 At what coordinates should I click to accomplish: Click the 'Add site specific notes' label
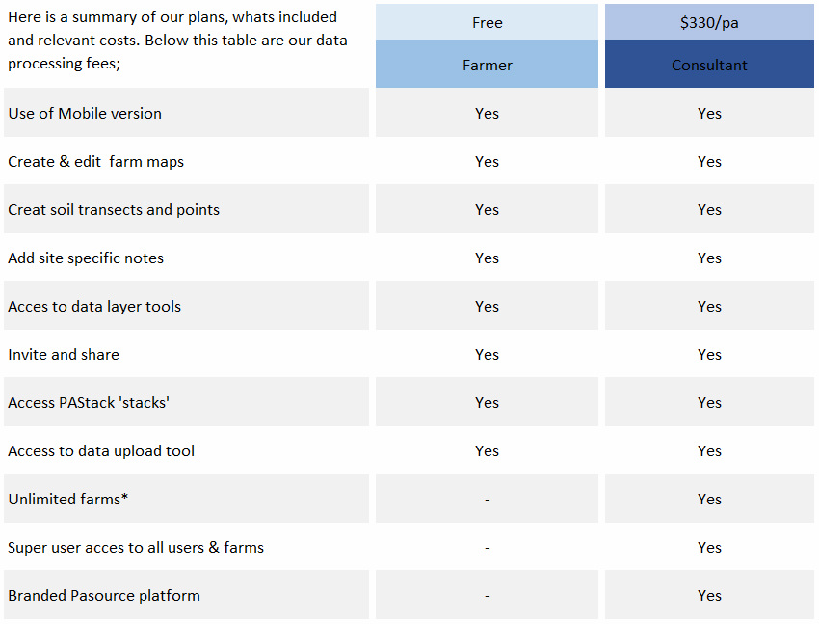pos(86,258)
